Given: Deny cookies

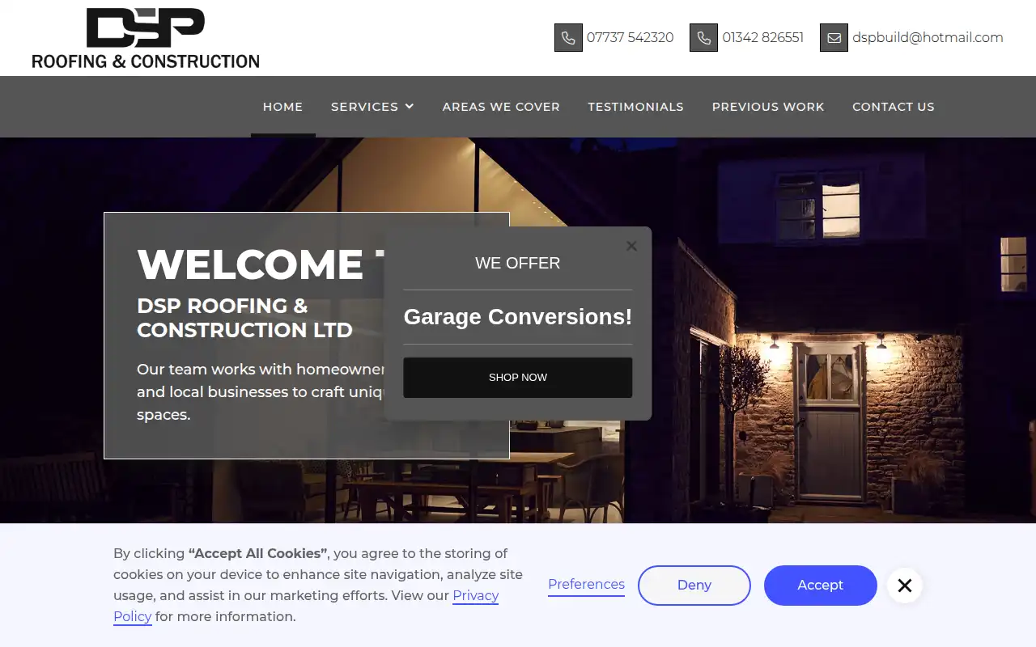Looking at the screenshot, I should [x=694, y=586].
